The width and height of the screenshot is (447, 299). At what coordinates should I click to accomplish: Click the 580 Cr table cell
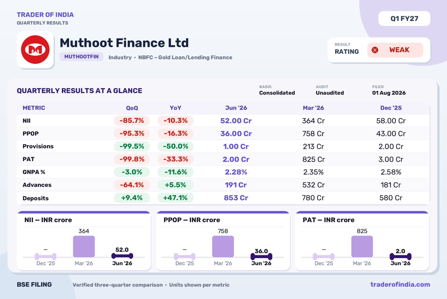391,198
